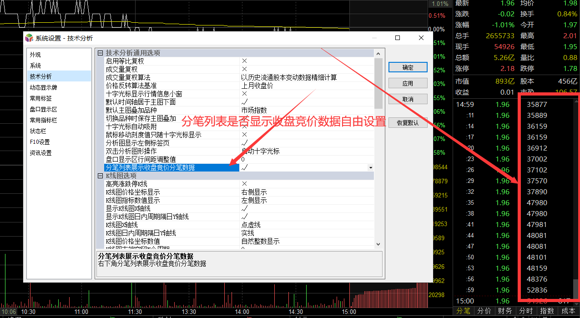This screenshot has height=318, width=580.
Task: Click tick volume 37570 in trade list
Action: coord(537,181)
